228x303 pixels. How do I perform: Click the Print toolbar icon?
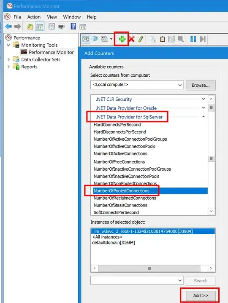click(61, 27)
